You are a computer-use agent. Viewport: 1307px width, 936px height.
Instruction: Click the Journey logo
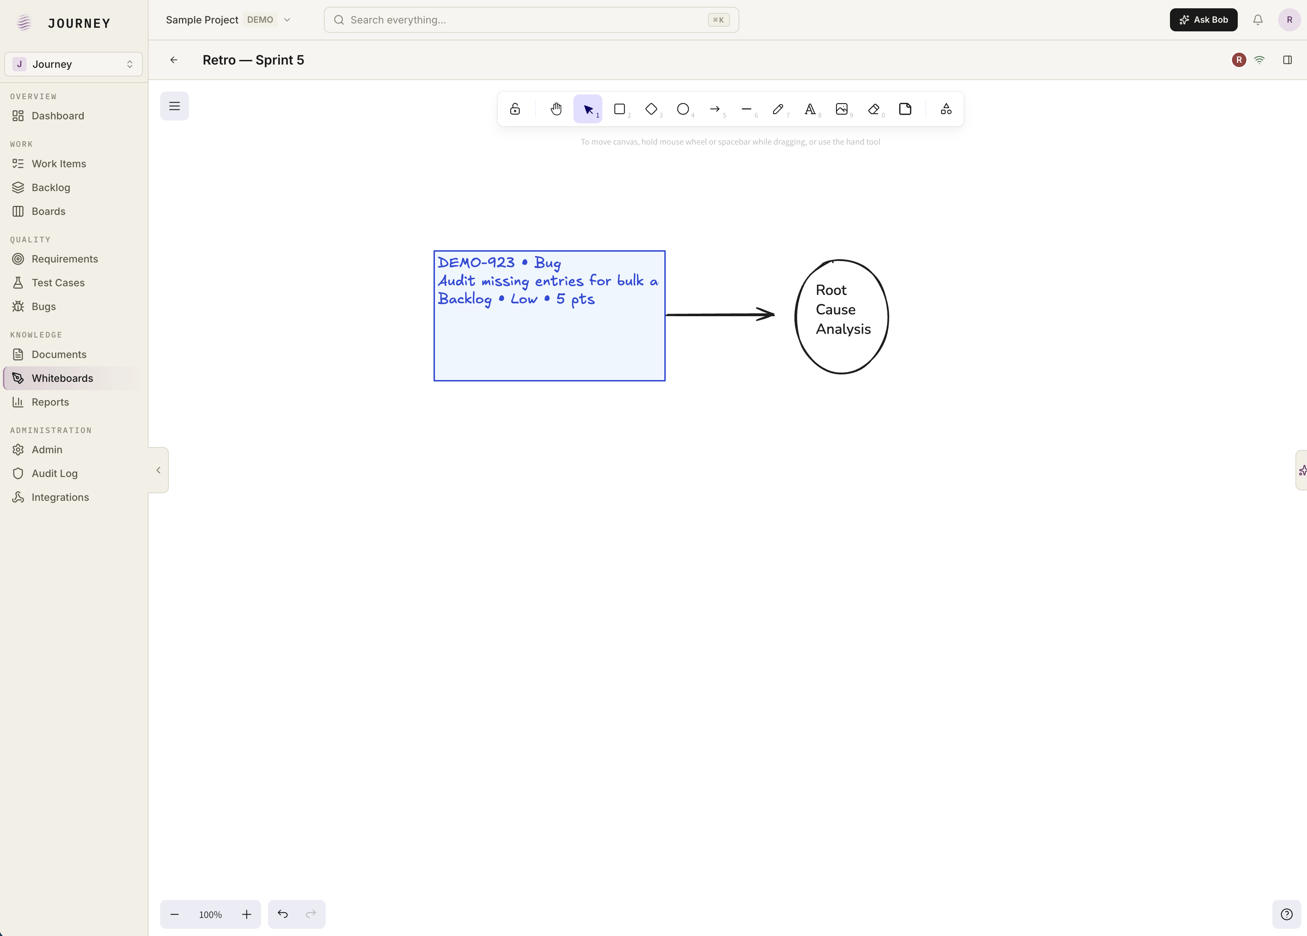point(62,23)
